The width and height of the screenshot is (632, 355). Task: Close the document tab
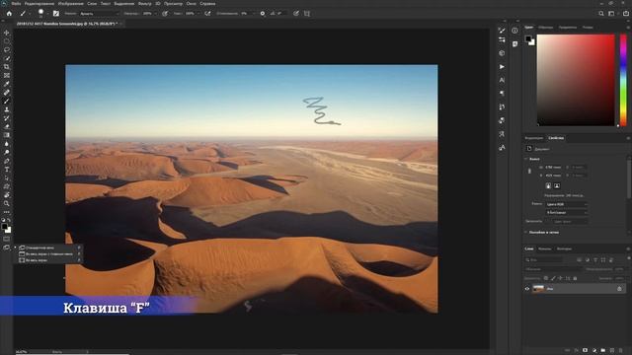120,24
